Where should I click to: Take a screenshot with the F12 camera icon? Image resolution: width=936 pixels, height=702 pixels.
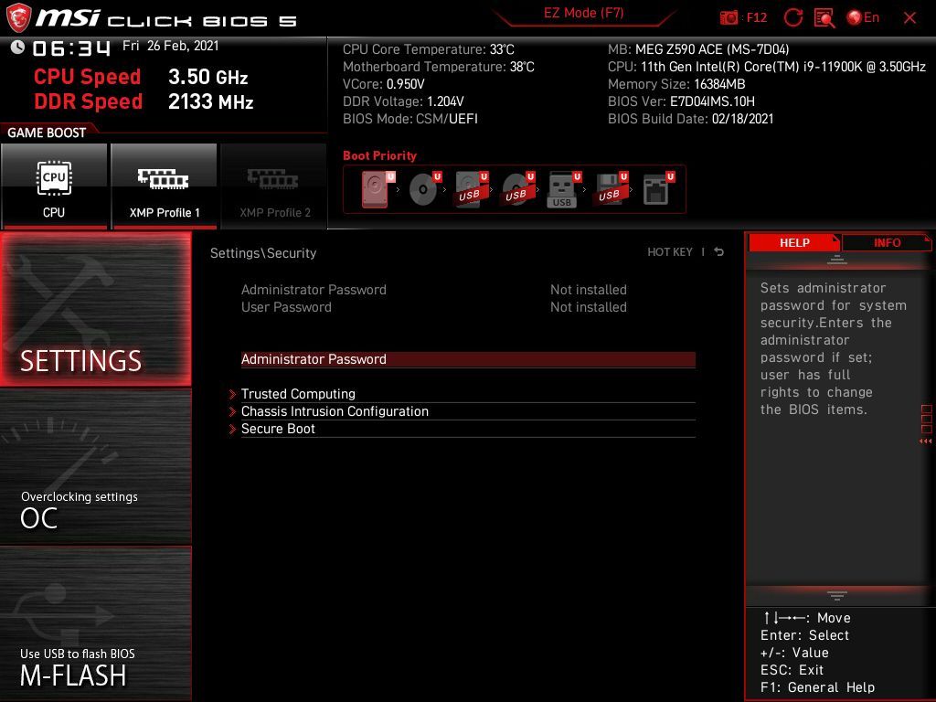click(x=729, y=18)
